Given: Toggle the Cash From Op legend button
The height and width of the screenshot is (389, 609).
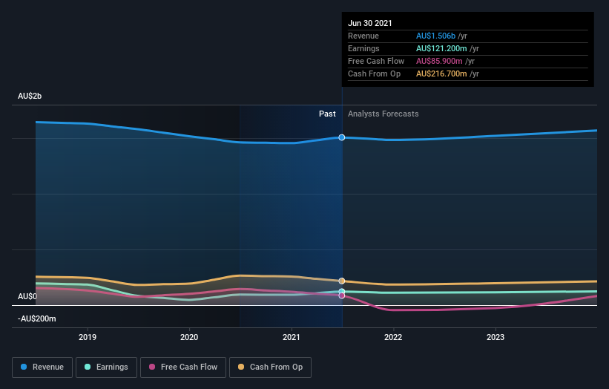Looking at the screenshot, I should [x=270, y=367].
